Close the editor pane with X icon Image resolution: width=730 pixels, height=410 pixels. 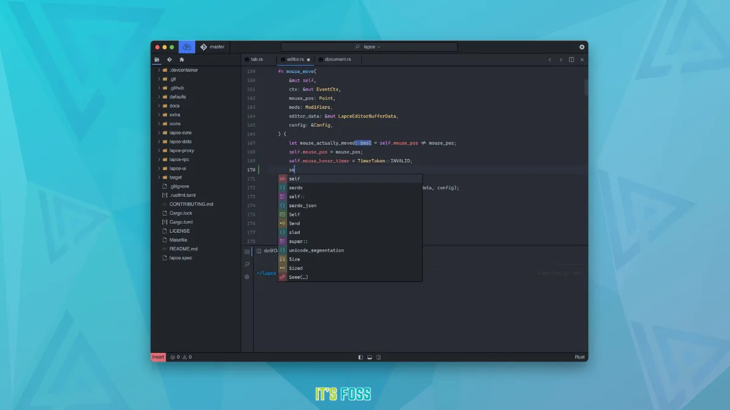tap(582, 60)
